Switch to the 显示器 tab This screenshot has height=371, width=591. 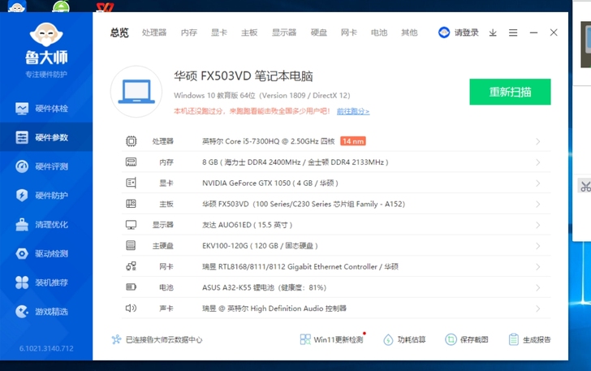point(284,32)
